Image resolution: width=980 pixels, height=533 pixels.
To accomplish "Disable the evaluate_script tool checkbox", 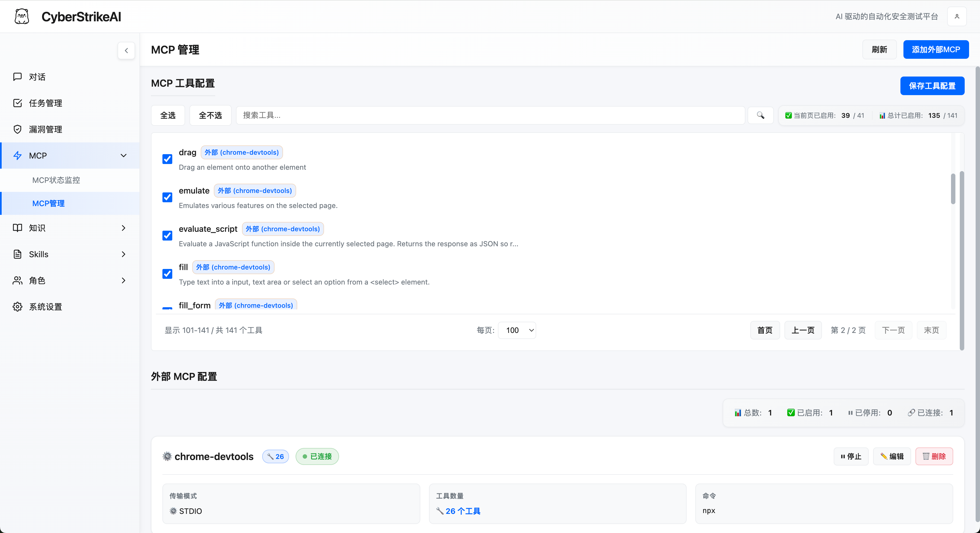I will pos(167,236).
